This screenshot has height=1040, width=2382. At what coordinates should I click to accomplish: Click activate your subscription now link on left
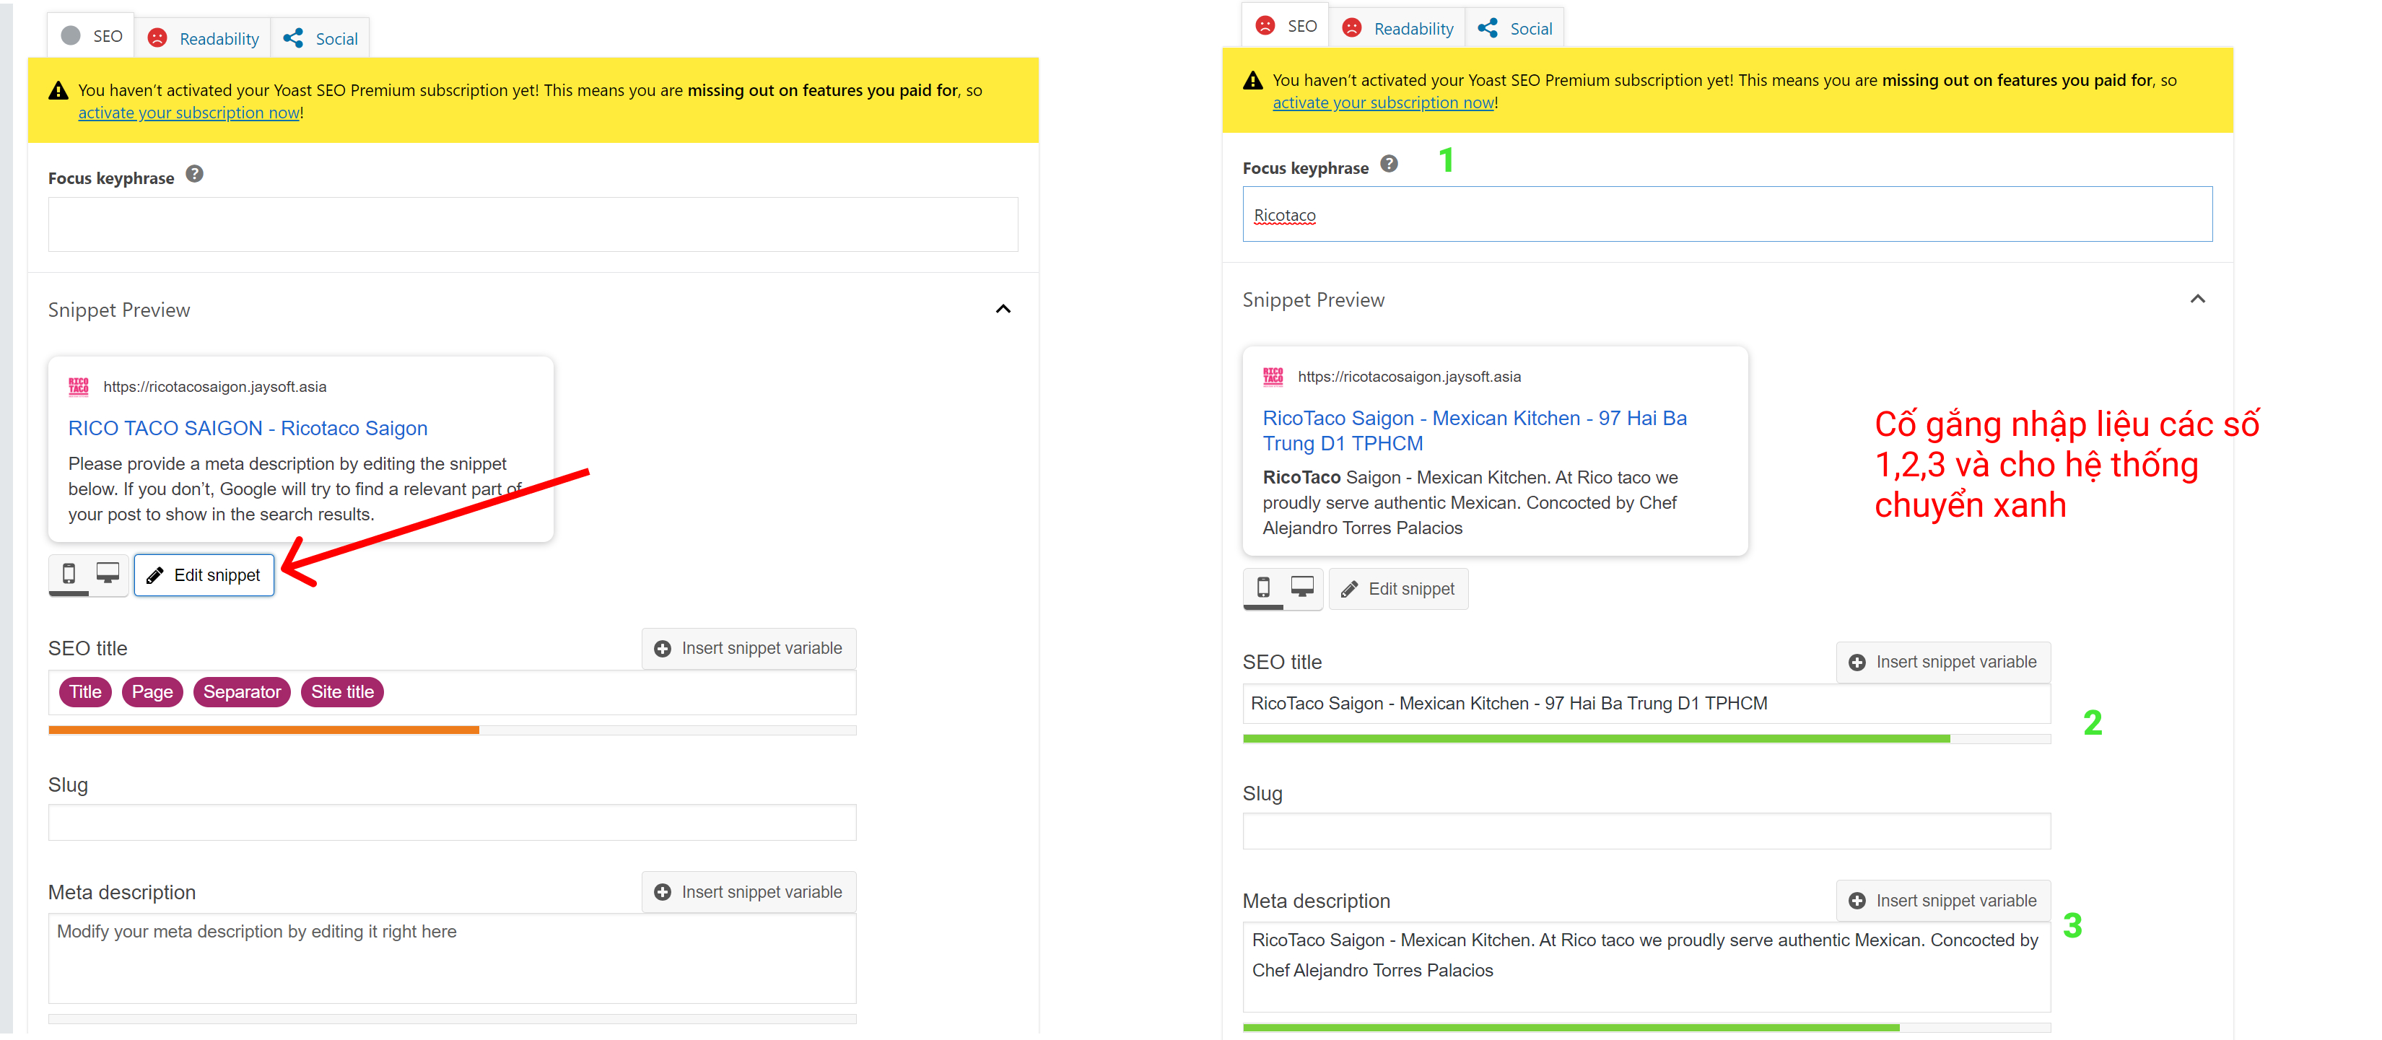188,113
